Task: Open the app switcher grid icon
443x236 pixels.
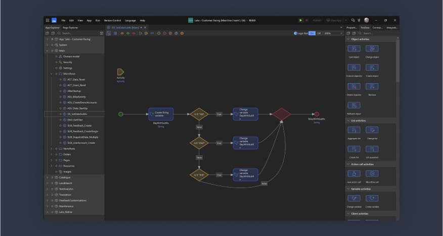Action: click(48, 20)
